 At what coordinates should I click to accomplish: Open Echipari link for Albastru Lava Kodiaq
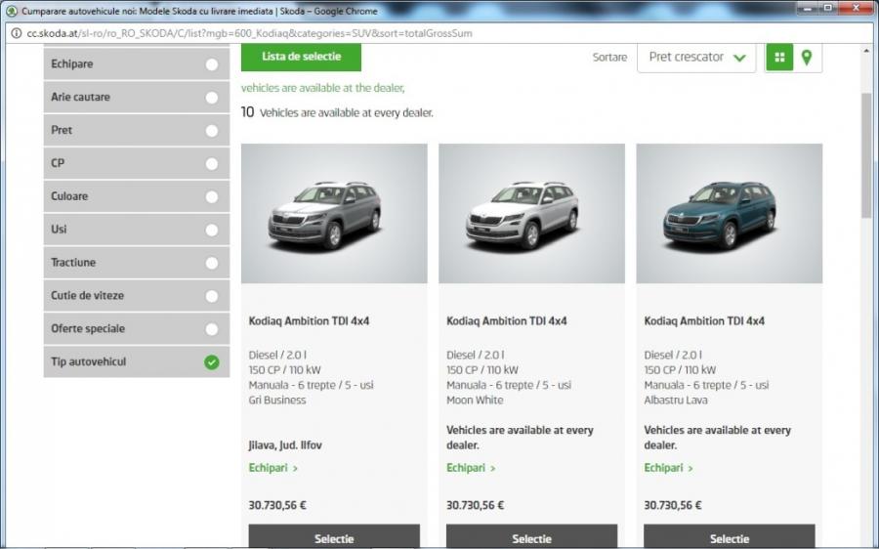click(668, 468)
